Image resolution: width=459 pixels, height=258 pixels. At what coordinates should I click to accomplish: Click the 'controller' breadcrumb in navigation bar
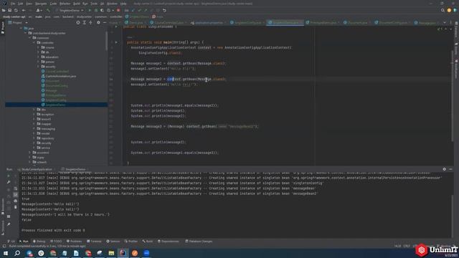(x=116, y=16)
